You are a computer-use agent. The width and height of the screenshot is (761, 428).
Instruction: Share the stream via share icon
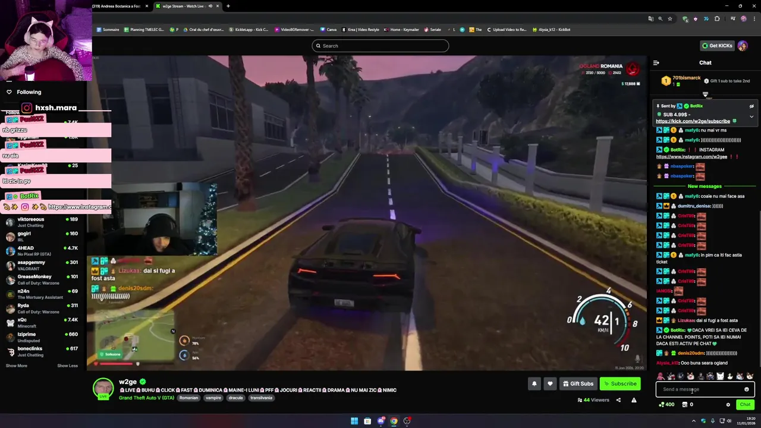point(618,400)
